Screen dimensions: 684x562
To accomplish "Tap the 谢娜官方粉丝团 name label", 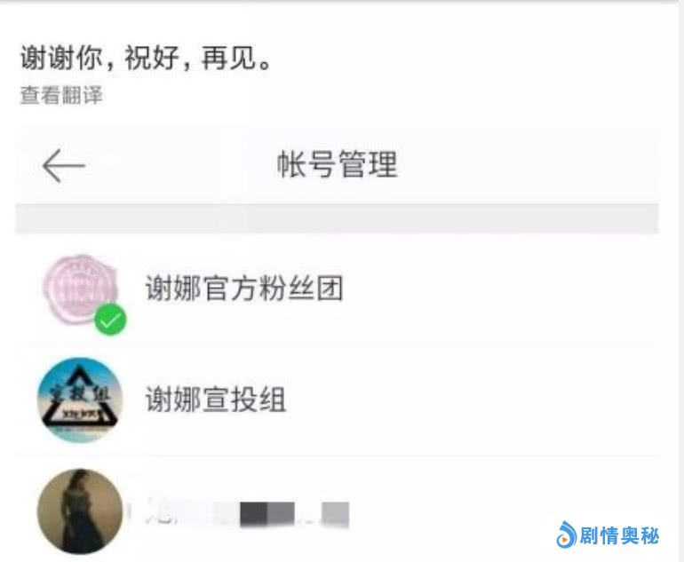I will [x=244, y=289].
